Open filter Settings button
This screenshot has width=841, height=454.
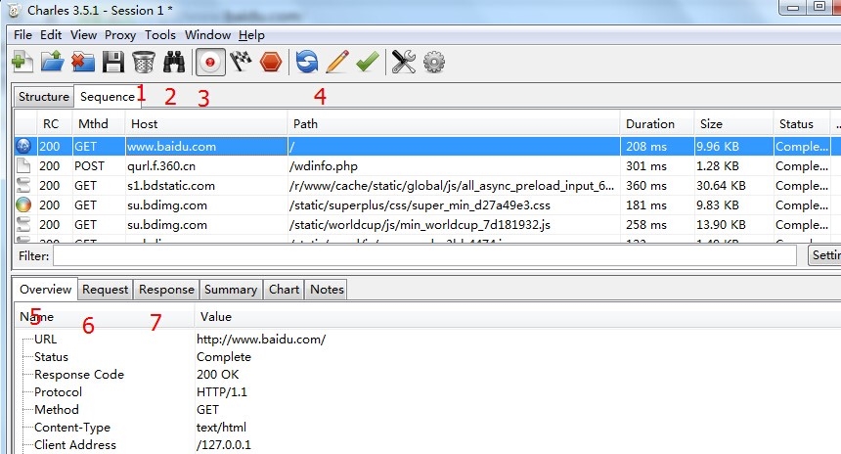pyautogui.click(x=824, y=255)
